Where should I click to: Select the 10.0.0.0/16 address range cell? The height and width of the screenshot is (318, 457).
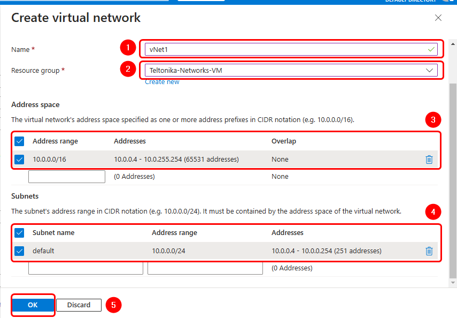point(50,160)
